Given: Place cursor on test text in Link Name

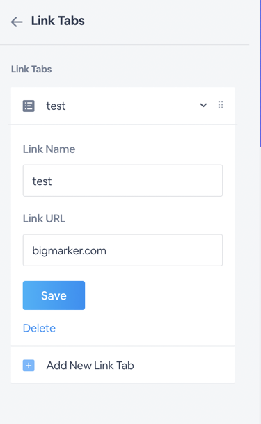Looking at the screenshot, I should click(x=42, y=181).
